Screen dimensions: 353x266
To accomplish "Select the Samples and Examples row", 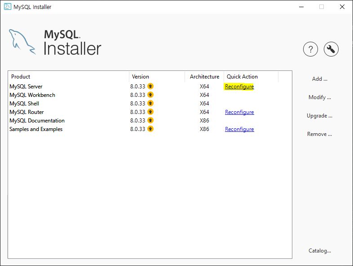I will pyautogui.click(x=150, y=129).
